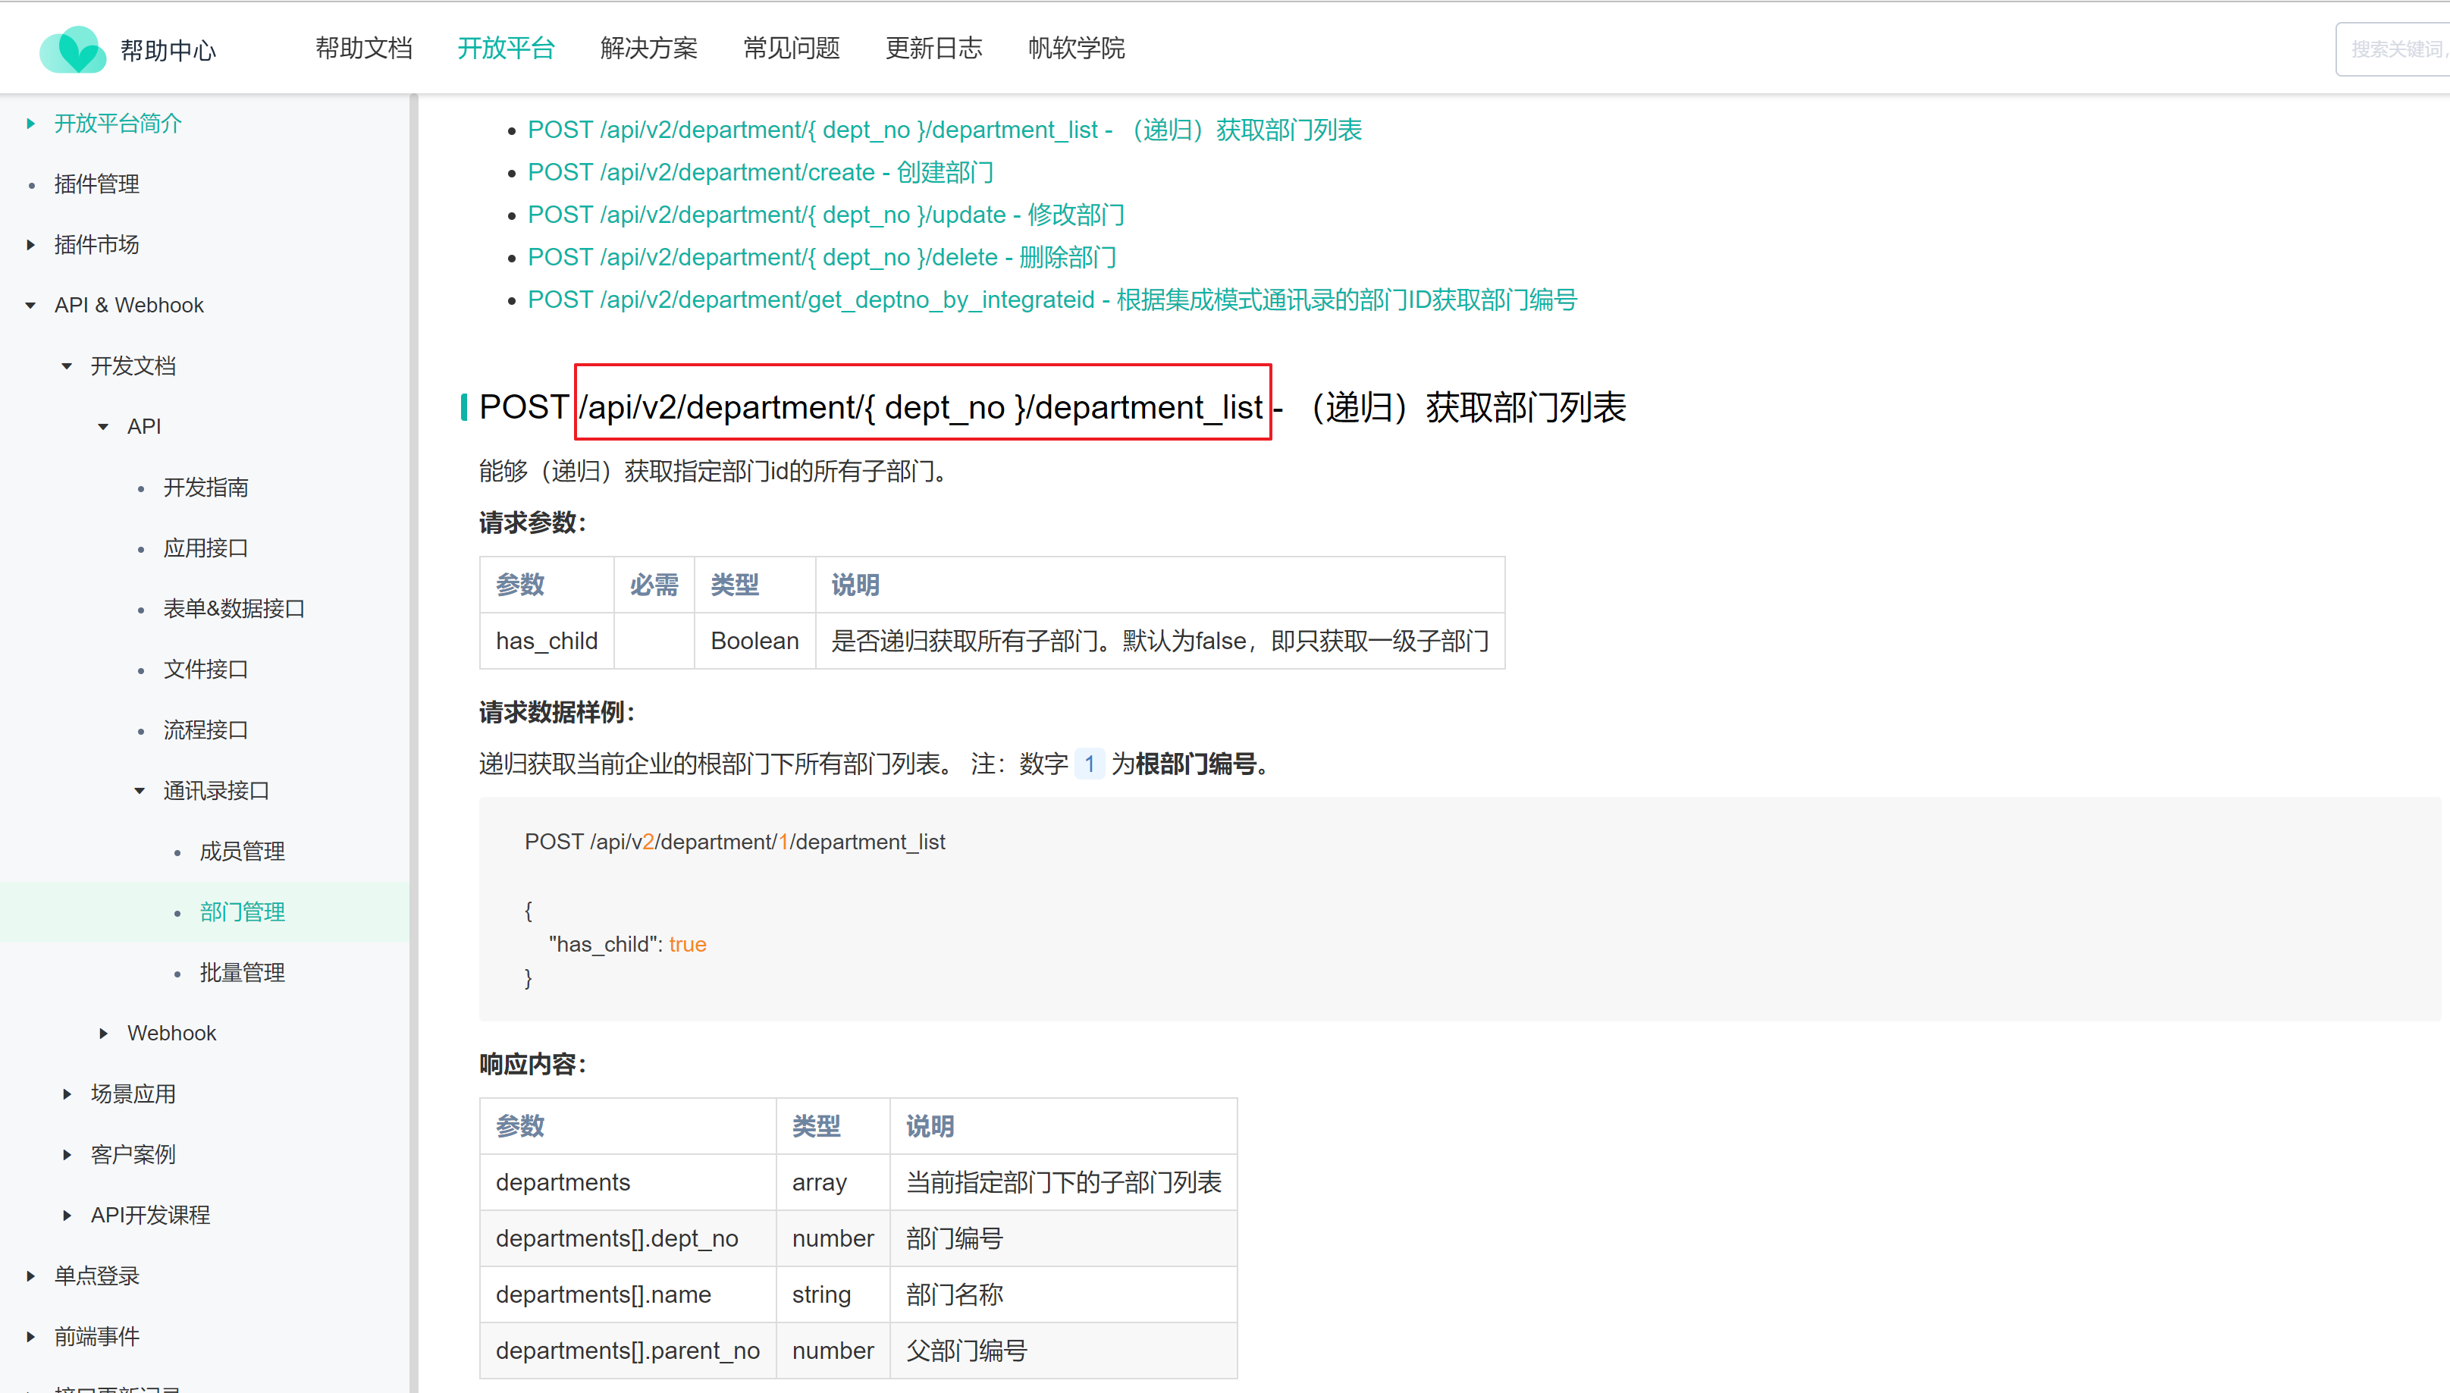Click the sidebar vertical scrollbar
Image resolution: width=2450 pixels, height=1393 pixels.
pyautogui.click(x=413, y=670)
